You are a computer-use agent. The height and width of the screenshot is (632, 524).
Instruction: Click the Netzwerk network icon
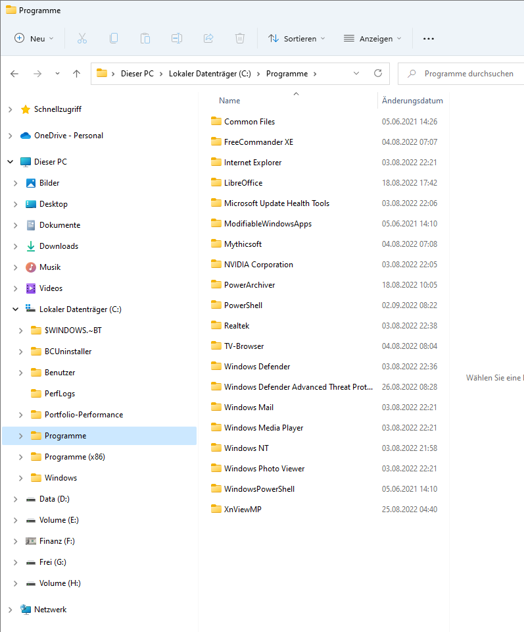tap(26, 610)
